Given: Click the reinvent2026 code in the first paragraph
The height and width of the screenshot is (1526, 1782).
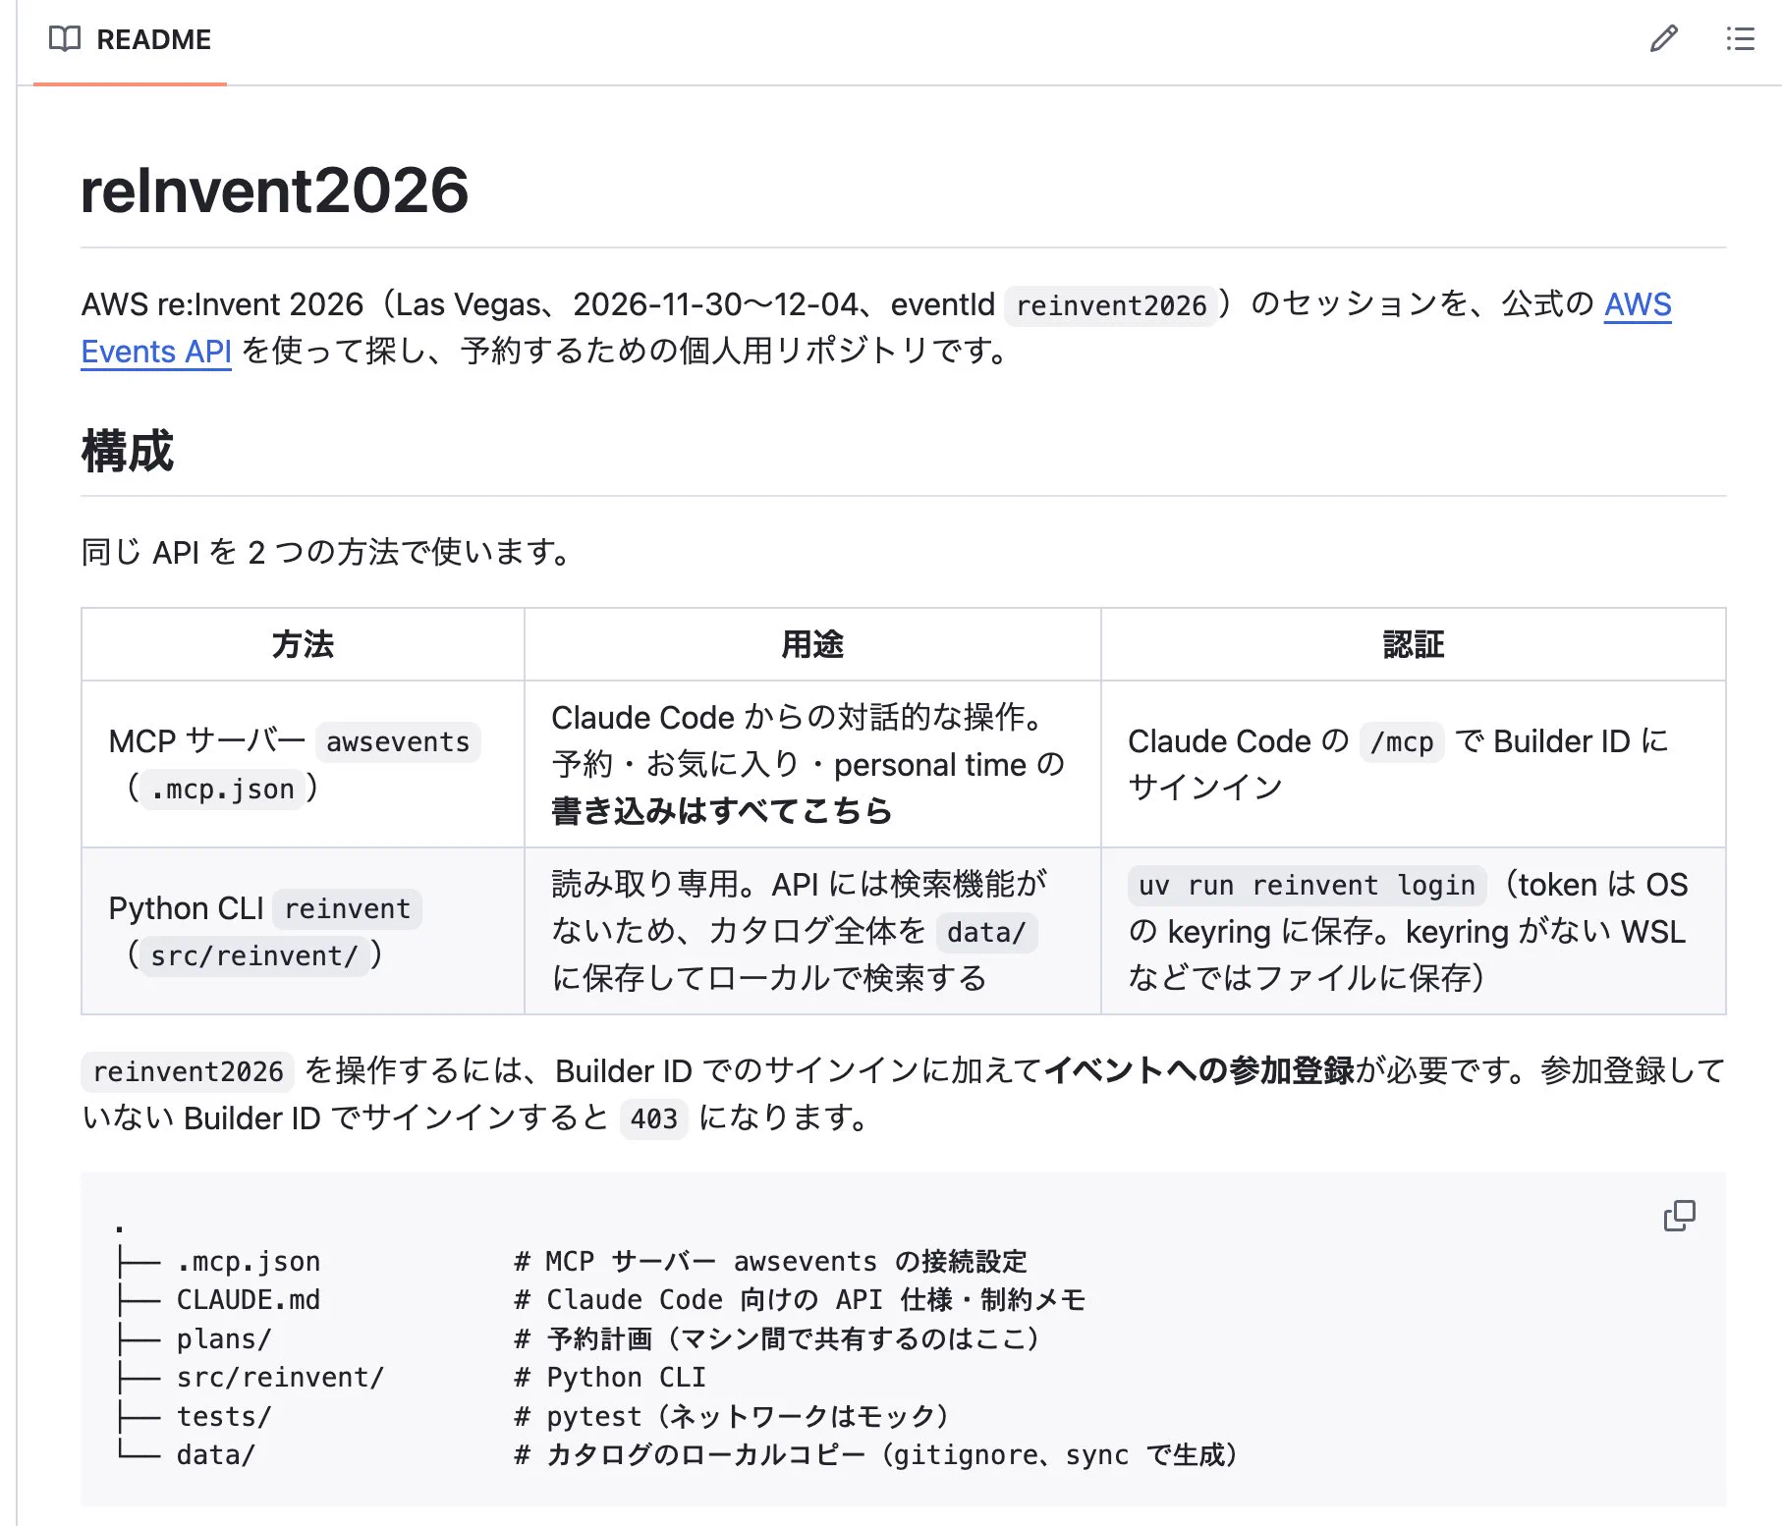Looking at the screenshot, I should pos(1111,305).
